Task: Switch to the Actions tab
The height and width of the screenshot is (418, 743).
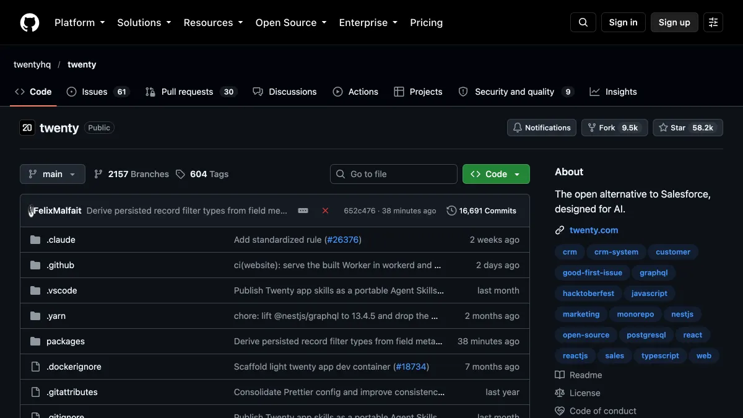Action: tap(355, 92)
